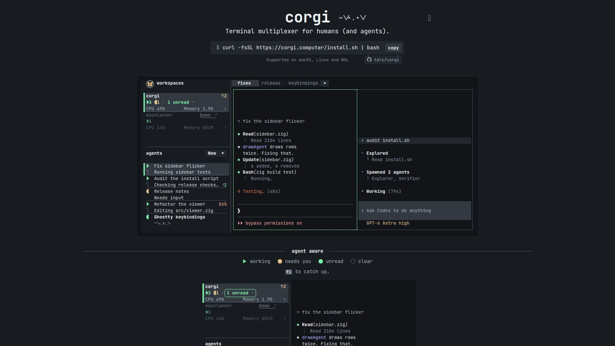Viewport: 615px width, 346px height.
Task: Expand lower demo corgi chevron by Memory 1.9G
Action: click(284, 299)
